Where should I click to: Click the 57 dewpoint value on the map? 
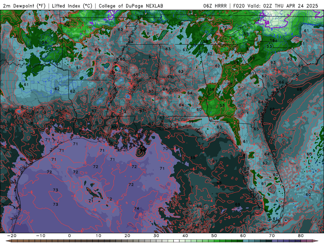[x=68, y=49]
